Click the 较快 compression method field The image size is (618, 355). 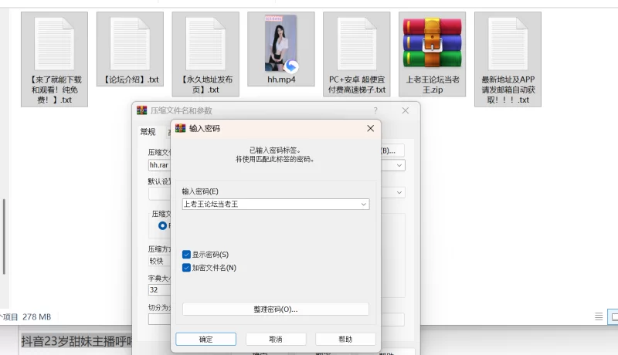[159, 261]
